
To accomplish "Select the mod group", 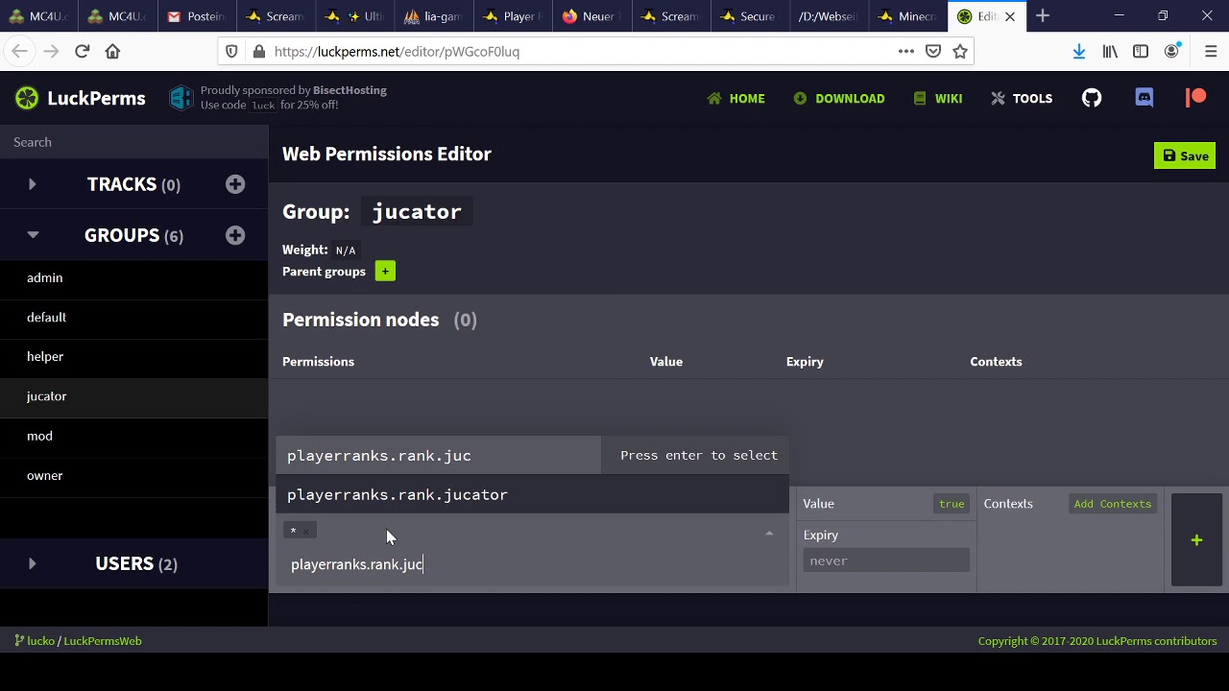I will click(134, 436).
